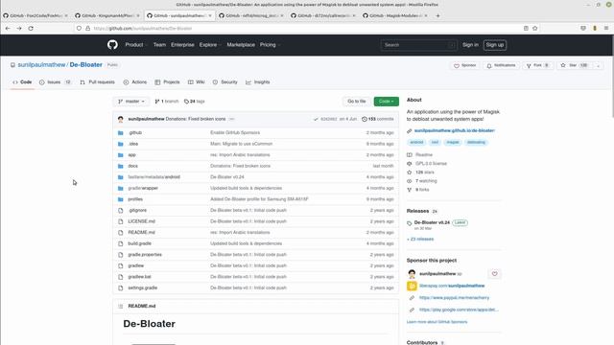Open the sunilpaulmathew.github.io website link

tap(454, 130)
